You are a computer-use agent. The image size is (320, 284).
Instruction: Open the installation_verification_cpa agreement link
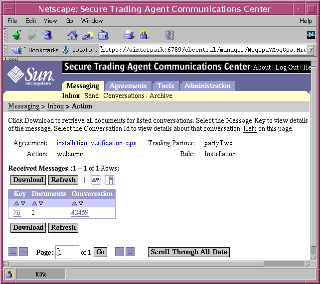[97, 143]
